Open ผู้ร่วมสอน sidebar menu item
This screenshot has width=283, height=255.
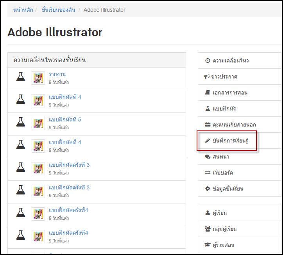[x=240, y=245]
